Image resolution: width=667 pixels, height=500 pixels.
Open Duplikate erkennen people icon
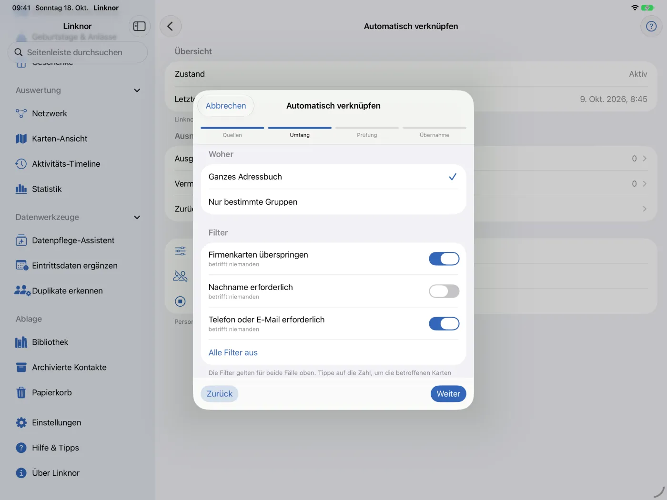pos(22,290)
